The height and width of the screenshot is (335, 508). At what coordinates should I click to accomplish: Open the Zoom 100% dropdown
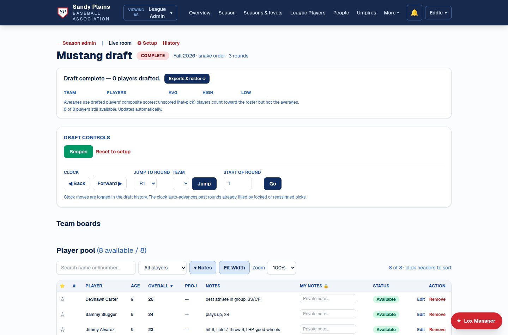(282, 268)
